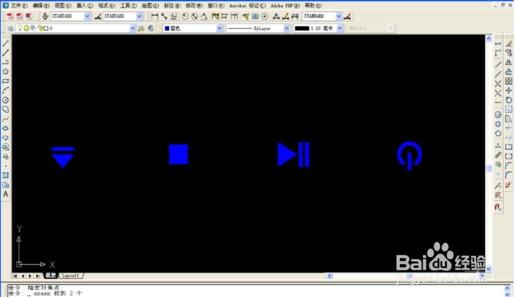
Task: Select the Line draw tool
Action: [6, 43]
